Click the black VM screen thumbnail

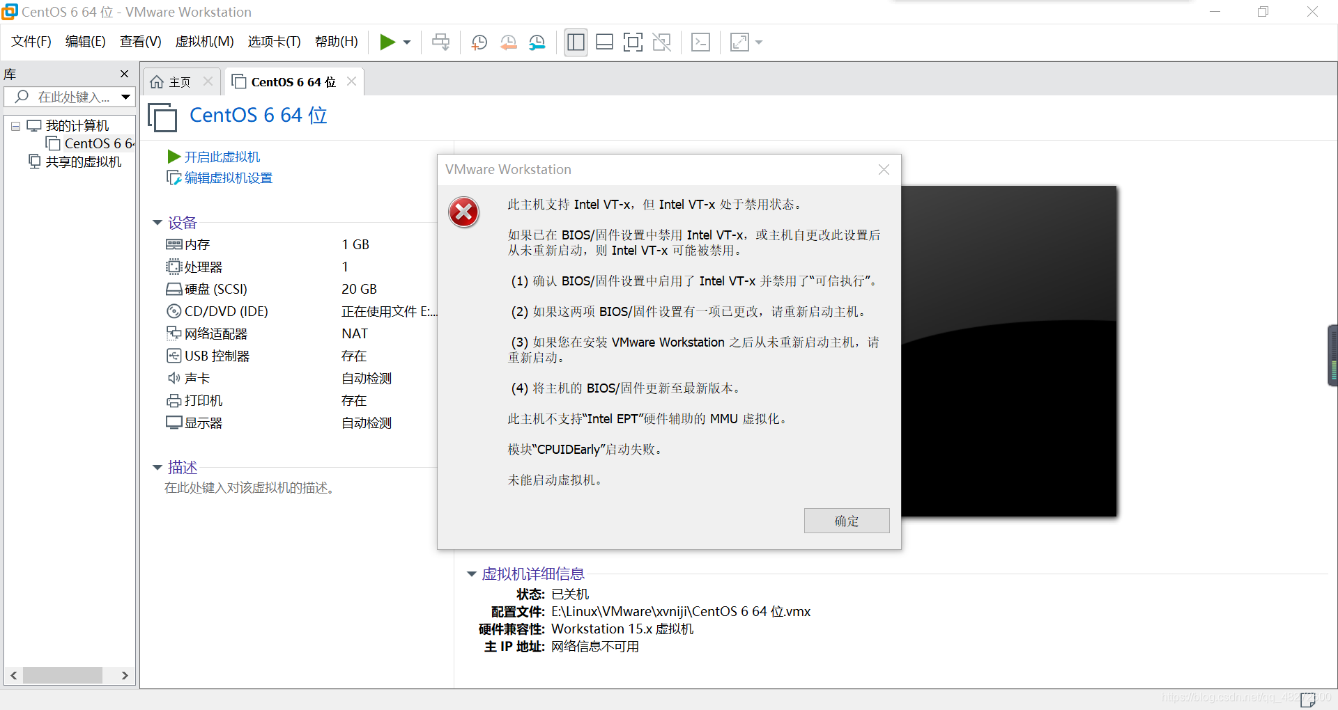coord(1008,351)
